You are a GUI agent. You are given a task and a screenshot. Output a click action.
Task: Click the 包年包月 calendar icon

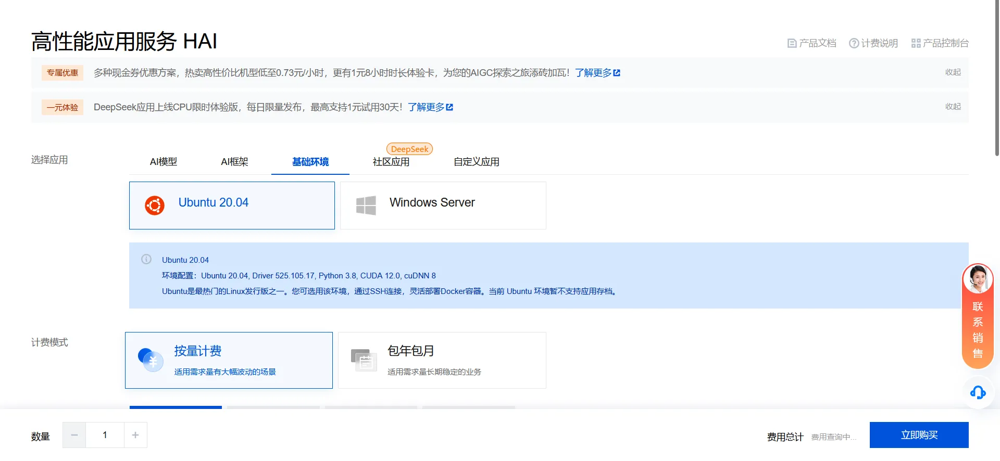tap(364, 360)
